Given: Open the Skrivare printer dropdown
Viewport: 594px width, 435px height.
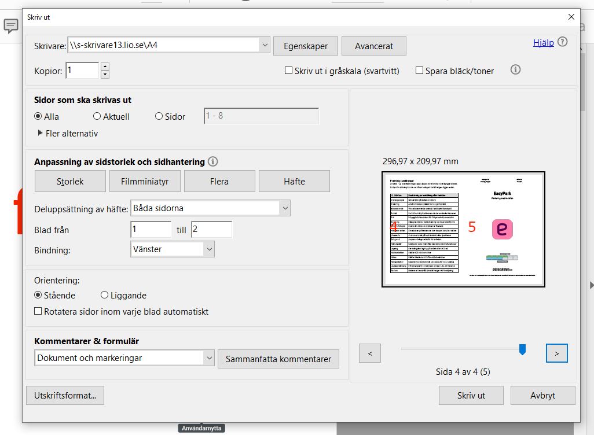Looking at the screenshot, I should tap(265, 45).
